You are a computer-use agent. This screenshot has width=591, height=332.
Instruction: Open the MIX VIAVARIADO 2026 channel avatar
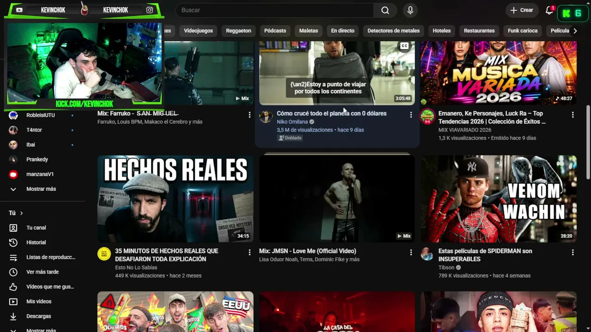tap(427, 116)
